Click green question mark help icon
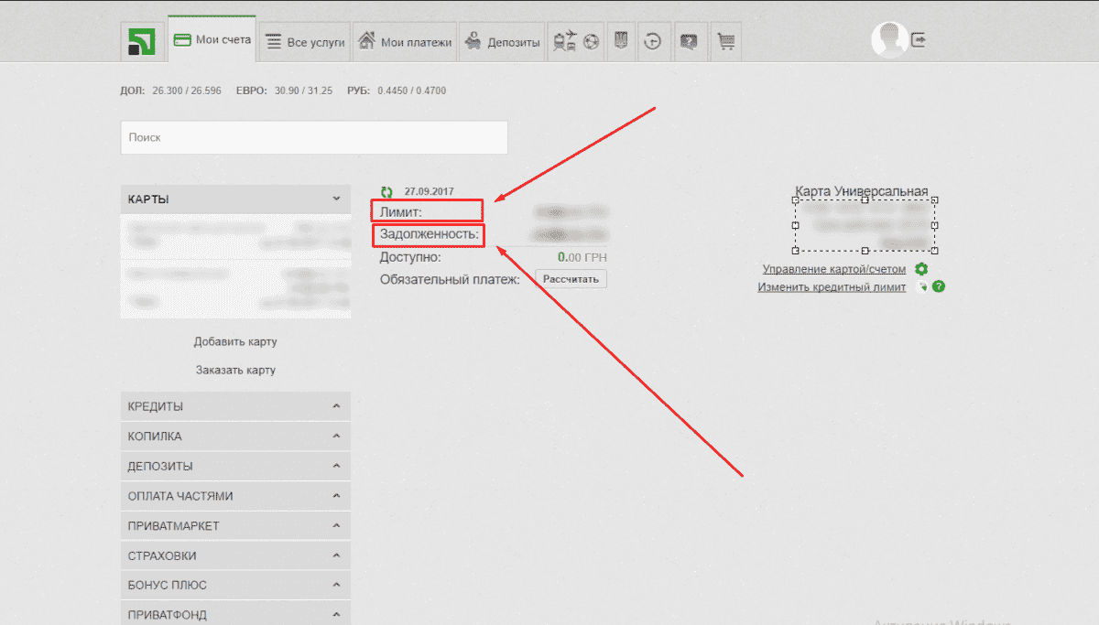This screenshot has width=1099, height=625. click(x=939, y=286)
